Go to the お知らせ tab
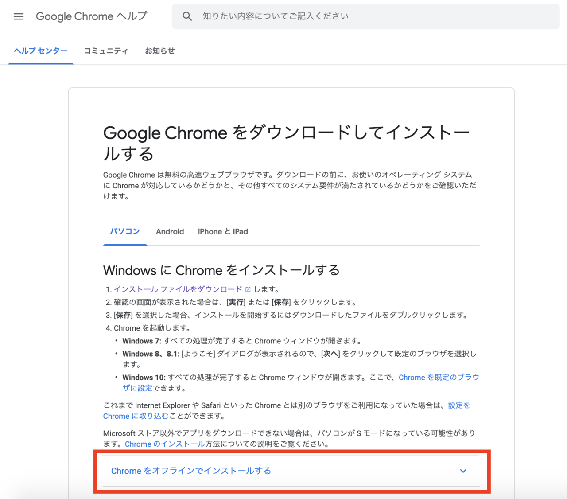The height and width of the screenshot is (499, 567). point(160,51)
